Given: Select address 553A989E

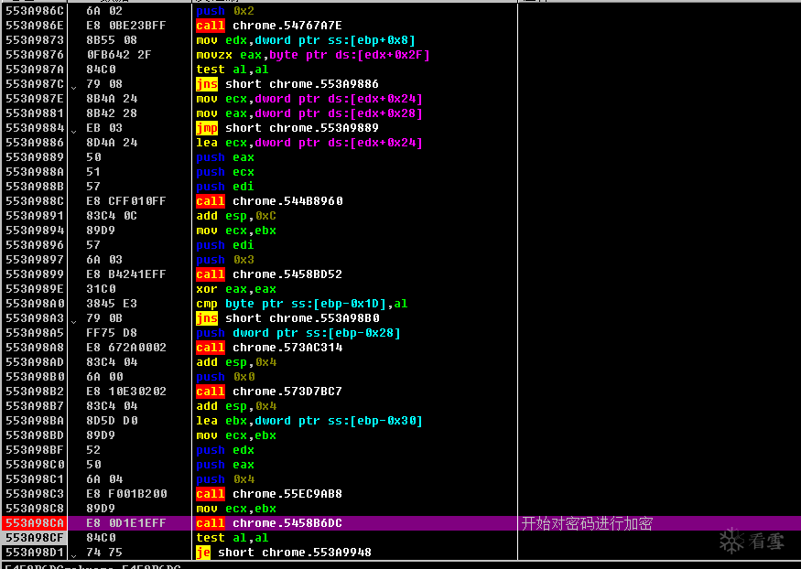Looking at the screenshot, I should click(x=35, y=289).
